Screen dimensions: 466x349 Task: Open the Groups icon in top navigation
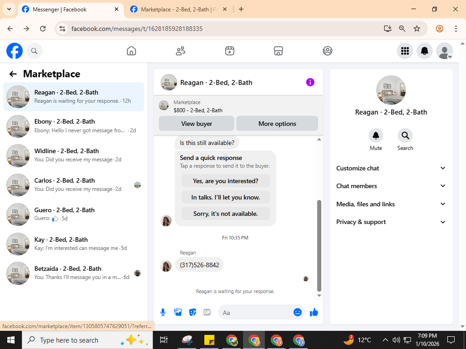point(328,51)
